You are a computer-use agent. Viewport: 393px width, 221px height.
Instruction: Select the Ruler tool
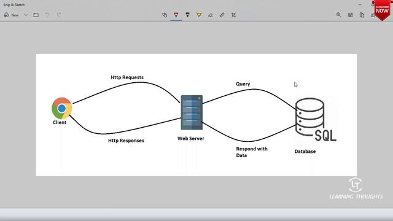(x=222, y=15)
